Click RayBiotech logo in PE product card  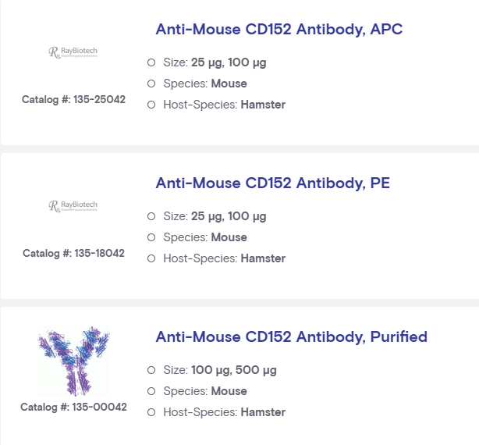(73, 206)
